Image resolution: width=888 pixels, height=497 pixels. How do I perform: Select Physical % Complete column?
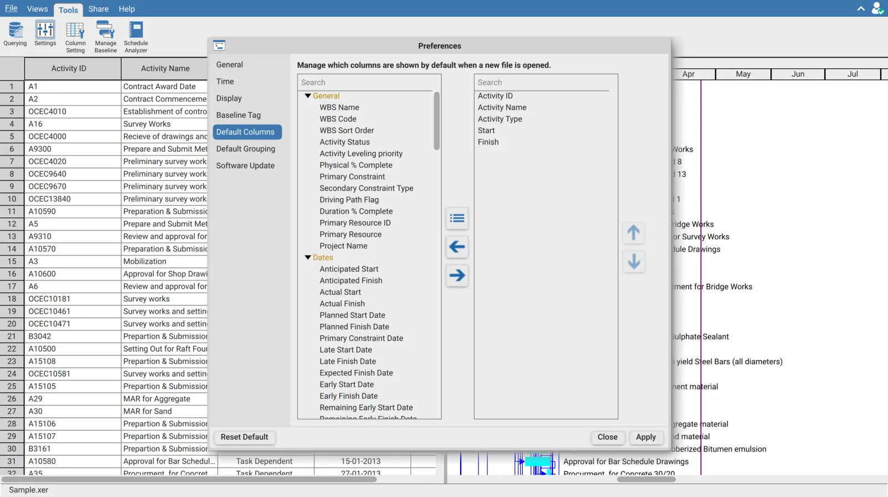point(356,165)
